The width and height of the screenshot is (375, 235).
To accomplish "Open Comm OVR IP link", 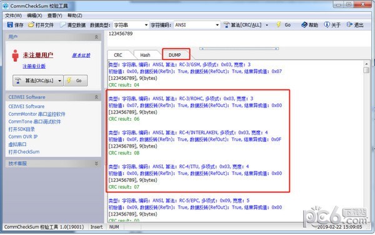I will tap(23, 137).
